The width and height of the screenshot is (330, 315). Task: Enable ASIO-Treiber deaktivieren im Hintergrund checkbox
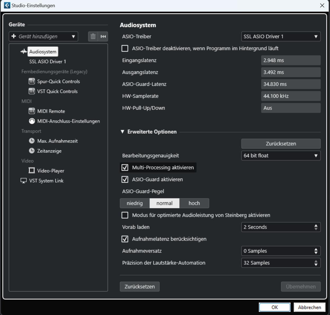pos(125,48)
